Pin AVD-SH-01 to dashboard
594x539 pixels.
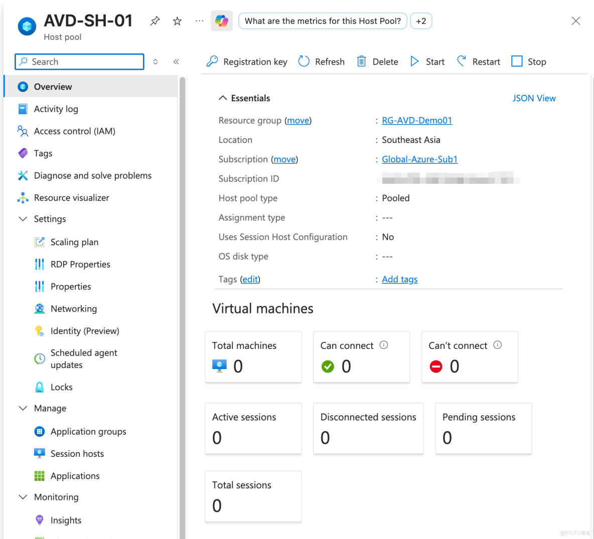coord(155,21)
